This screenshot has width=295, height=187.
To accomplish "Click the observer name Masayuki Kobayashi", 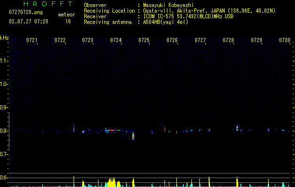I will 168,5.
